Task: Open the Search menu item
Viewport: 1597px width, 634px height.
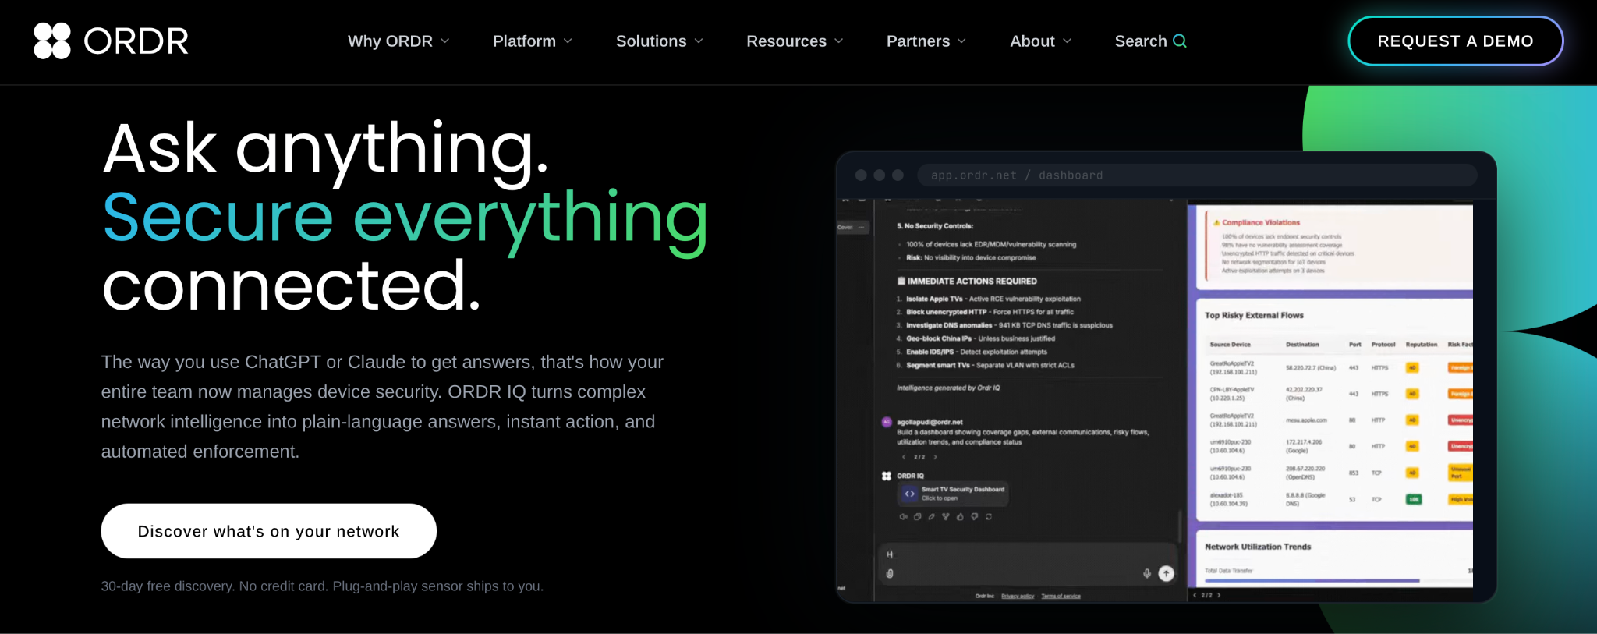Action: coord(1150,41)
